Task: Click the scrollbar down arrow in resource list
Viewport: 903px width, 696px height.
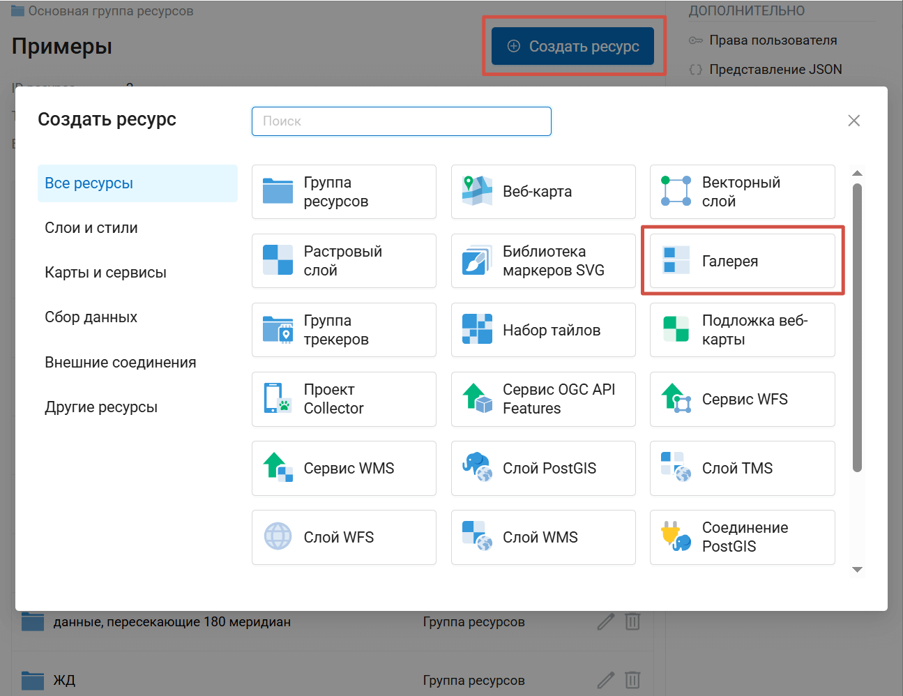Action: [857, 570]
